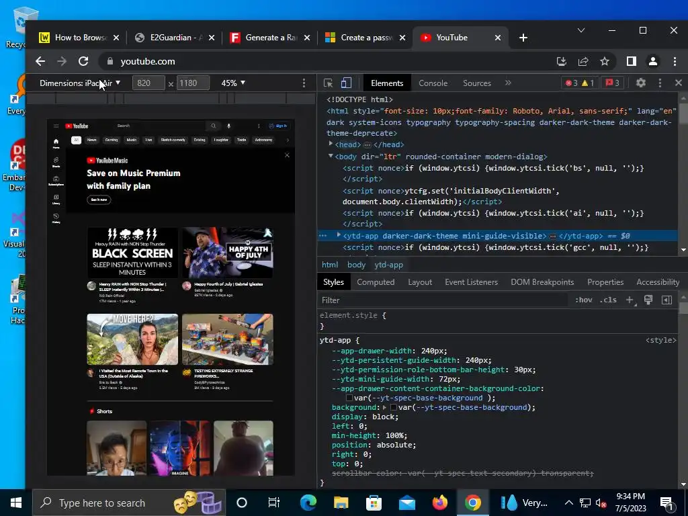688x516 pixels.
Task: Expand the head element in DOM tree
Action: point(331,144)
